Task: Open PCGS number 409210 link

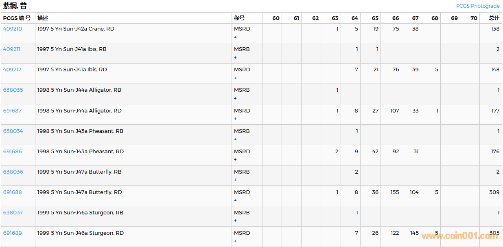Action: tap(13, 29)
